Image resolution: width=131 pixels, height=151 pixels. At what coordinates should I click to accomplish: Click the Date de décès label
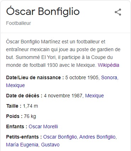coord(24,96)
